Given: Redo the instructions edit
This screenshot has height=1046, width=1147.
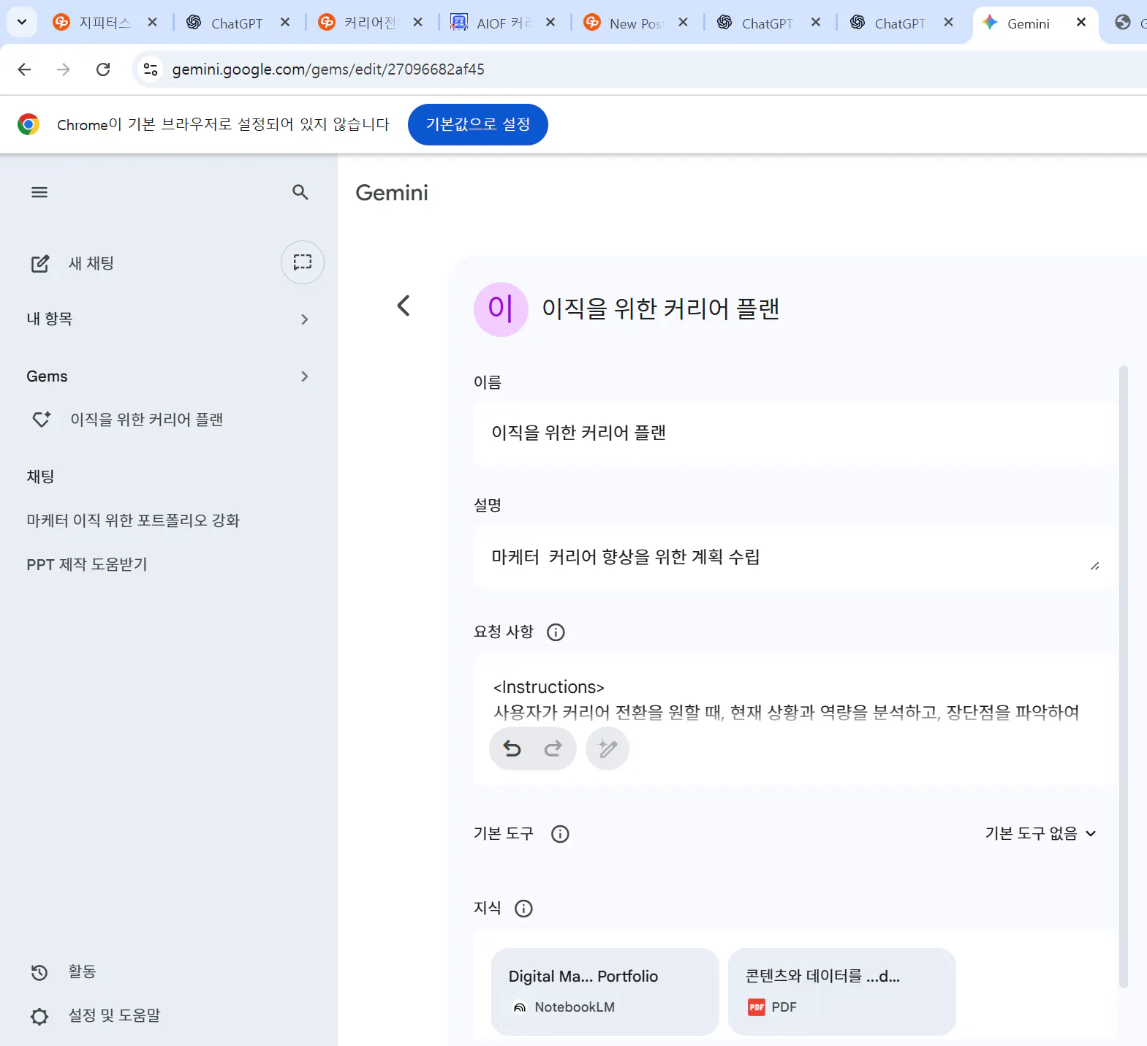Looking at the screenshot, I should click(x=553, y=749).
